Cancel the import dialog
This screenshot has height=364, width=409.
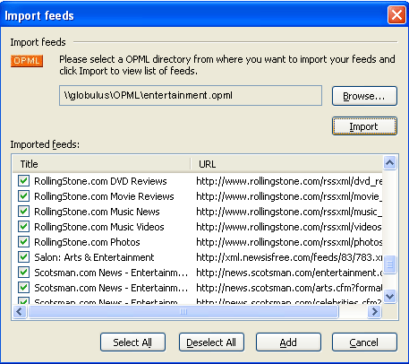click(364, 342)
